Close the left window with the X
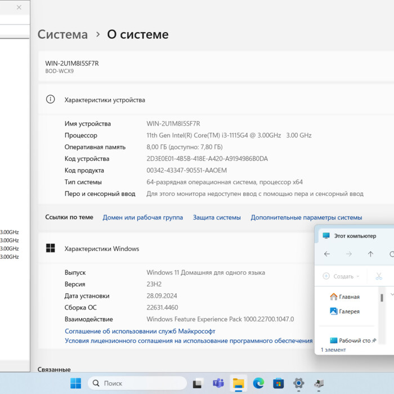 click(x=19, y=7)
